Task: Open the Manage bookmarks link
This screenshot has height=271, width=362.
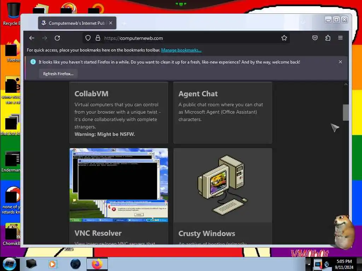Action: pyautogui.click(x=181, y=50)
